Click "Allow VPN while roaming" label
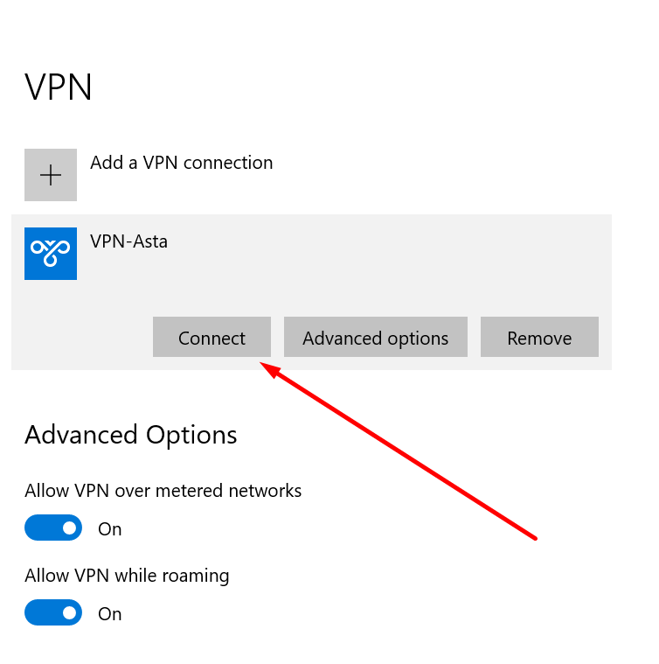 127,576
